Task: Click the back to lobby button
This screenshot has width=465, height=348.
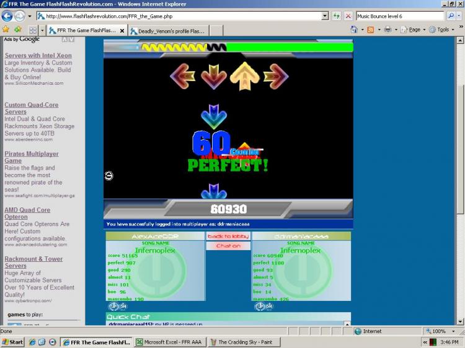Action: click(228, 236)
